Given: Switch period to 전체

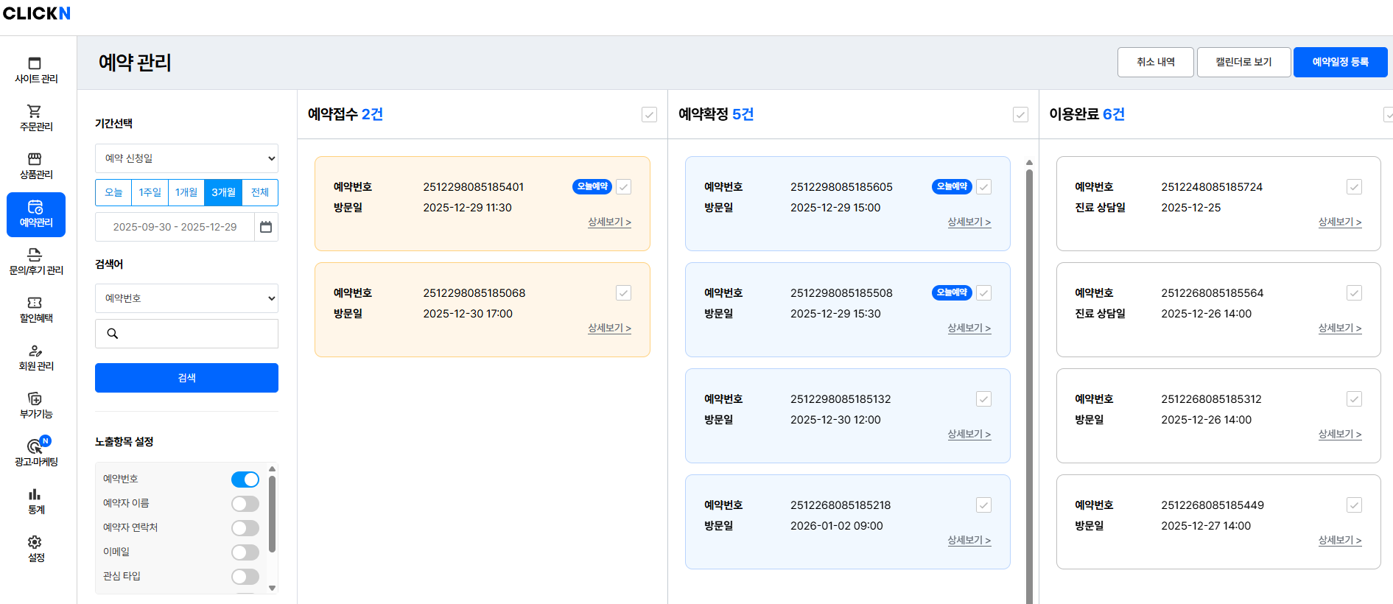Looking at the screenshot, I should click(x=260, y=192).
